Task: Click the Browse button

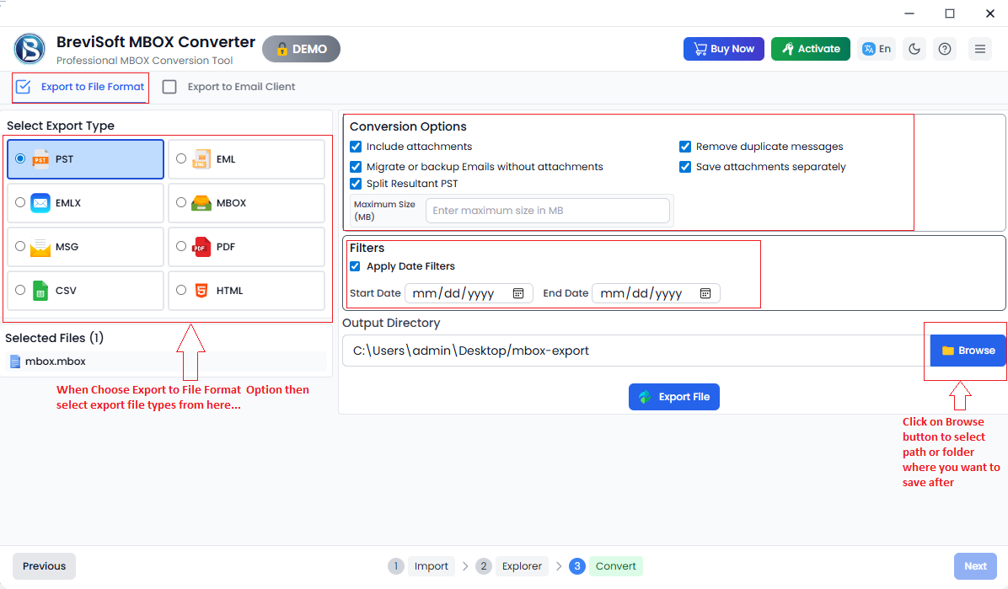Action: pos(968,351)
